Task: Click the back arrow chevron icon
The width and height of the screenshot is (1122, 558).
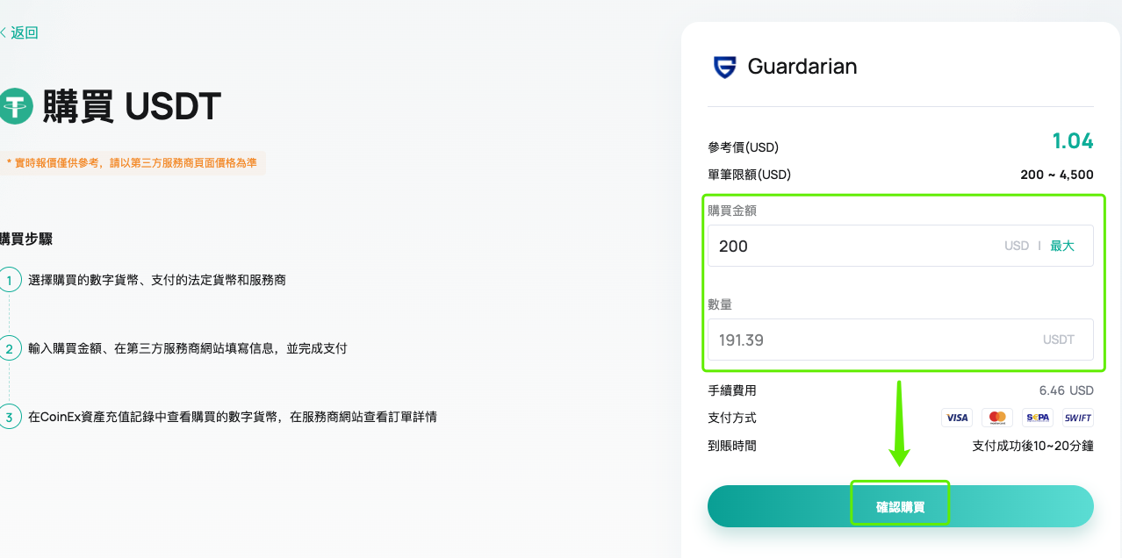Action: (3, 32)
